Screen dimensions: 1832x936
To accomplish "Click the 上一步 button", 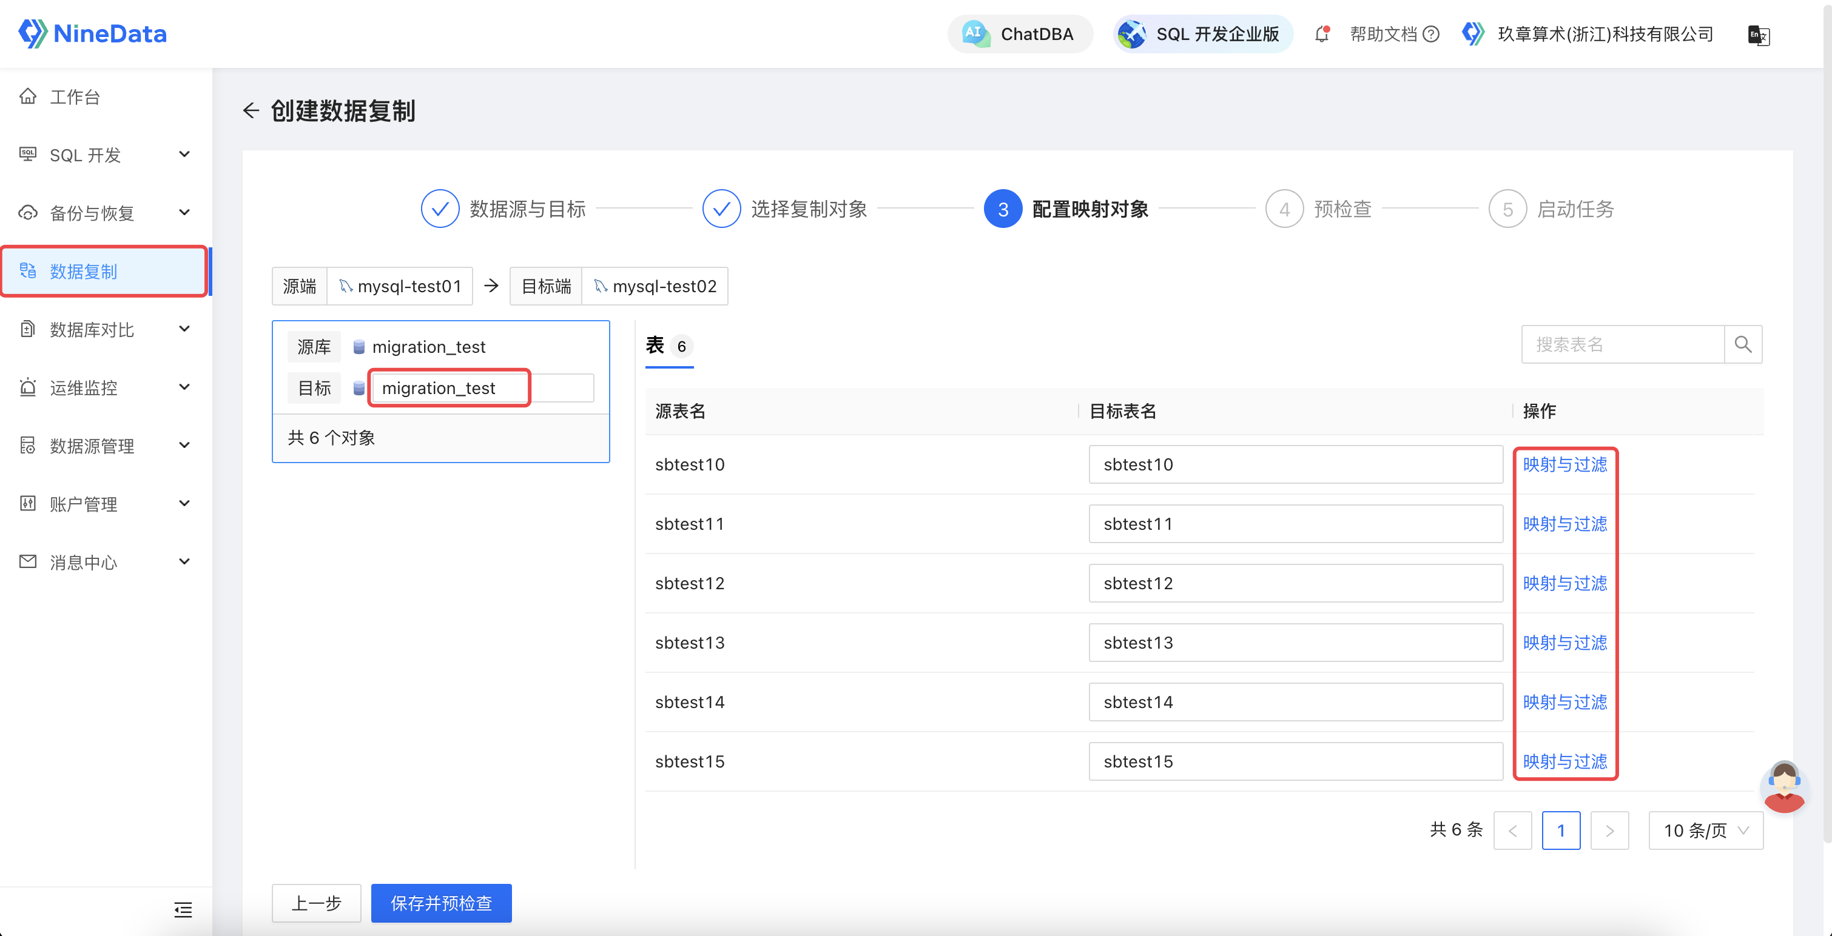I will [x=317, y=903].
